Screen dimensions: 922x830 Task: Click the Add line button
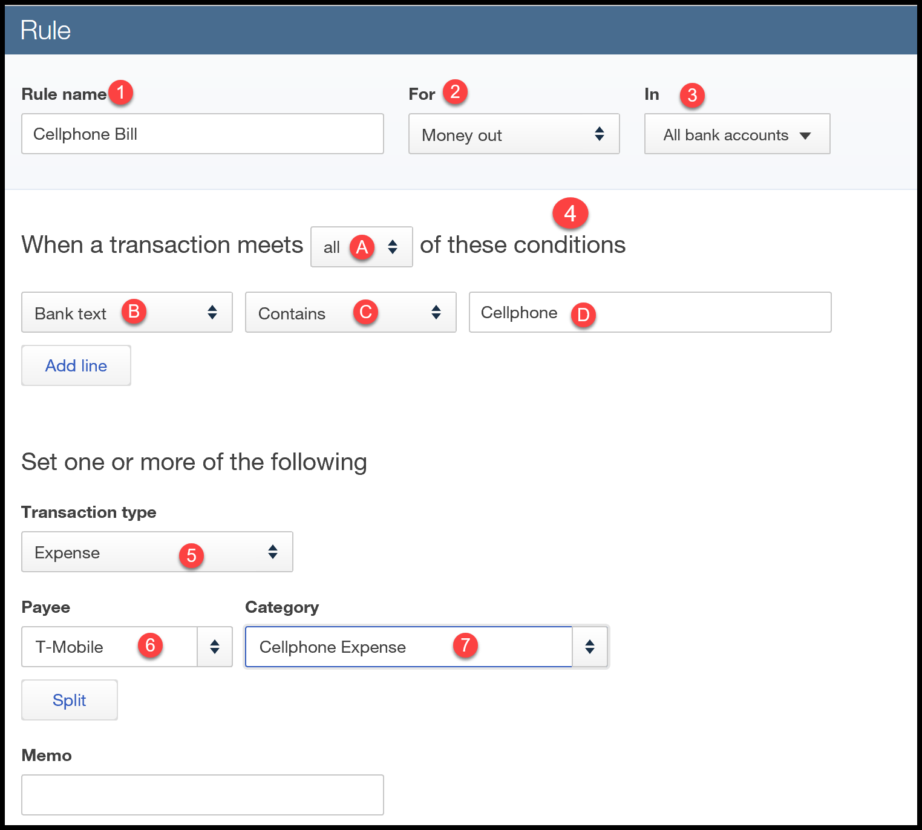click(76, 365)
